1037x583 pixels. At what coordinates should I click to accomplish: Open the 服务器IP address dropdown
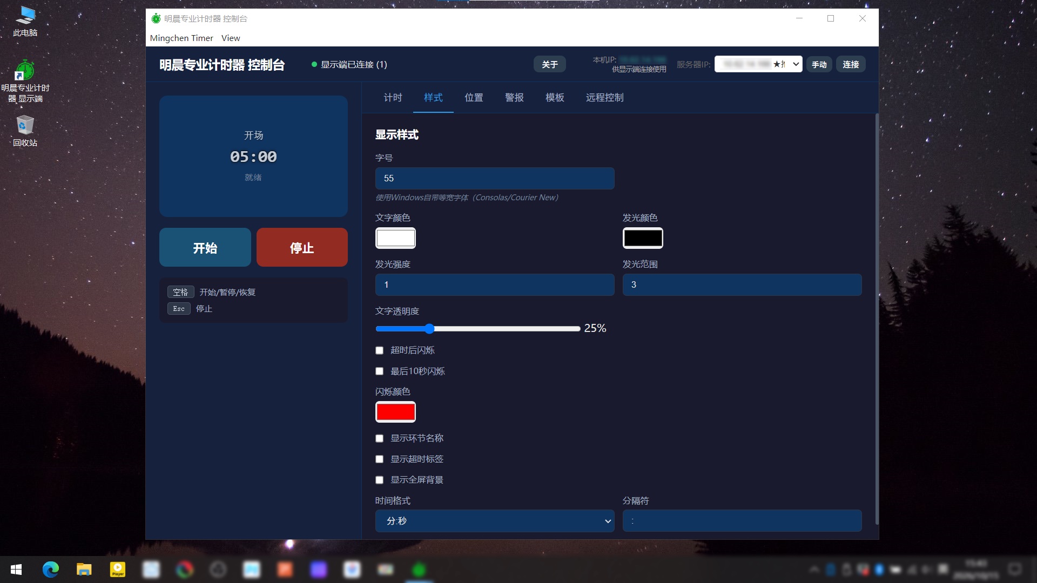tap(758, 64)
